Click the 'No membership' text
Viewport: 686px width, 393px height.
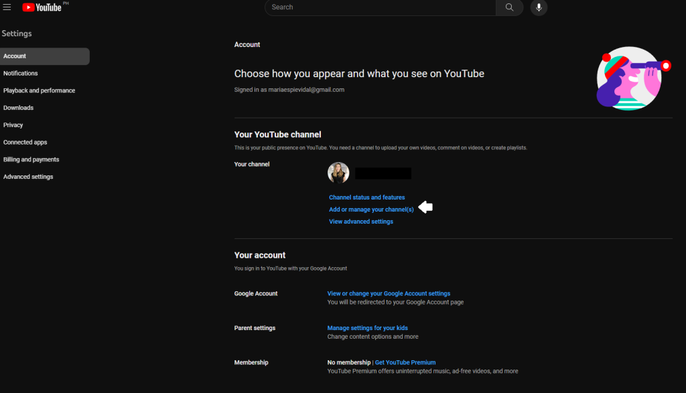[x=348, y=362]
